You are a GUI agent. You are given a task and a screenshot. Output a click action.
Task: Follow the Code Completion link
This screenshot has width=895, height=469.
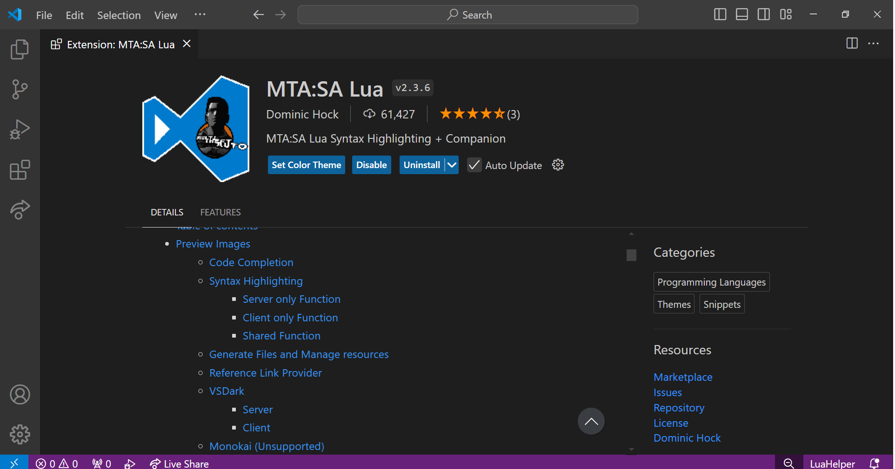[251, 262]
